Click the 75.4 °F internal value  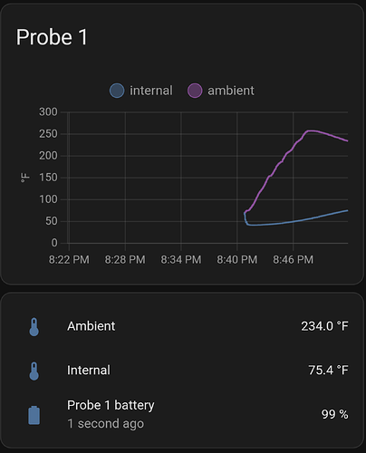coord(328,371)
